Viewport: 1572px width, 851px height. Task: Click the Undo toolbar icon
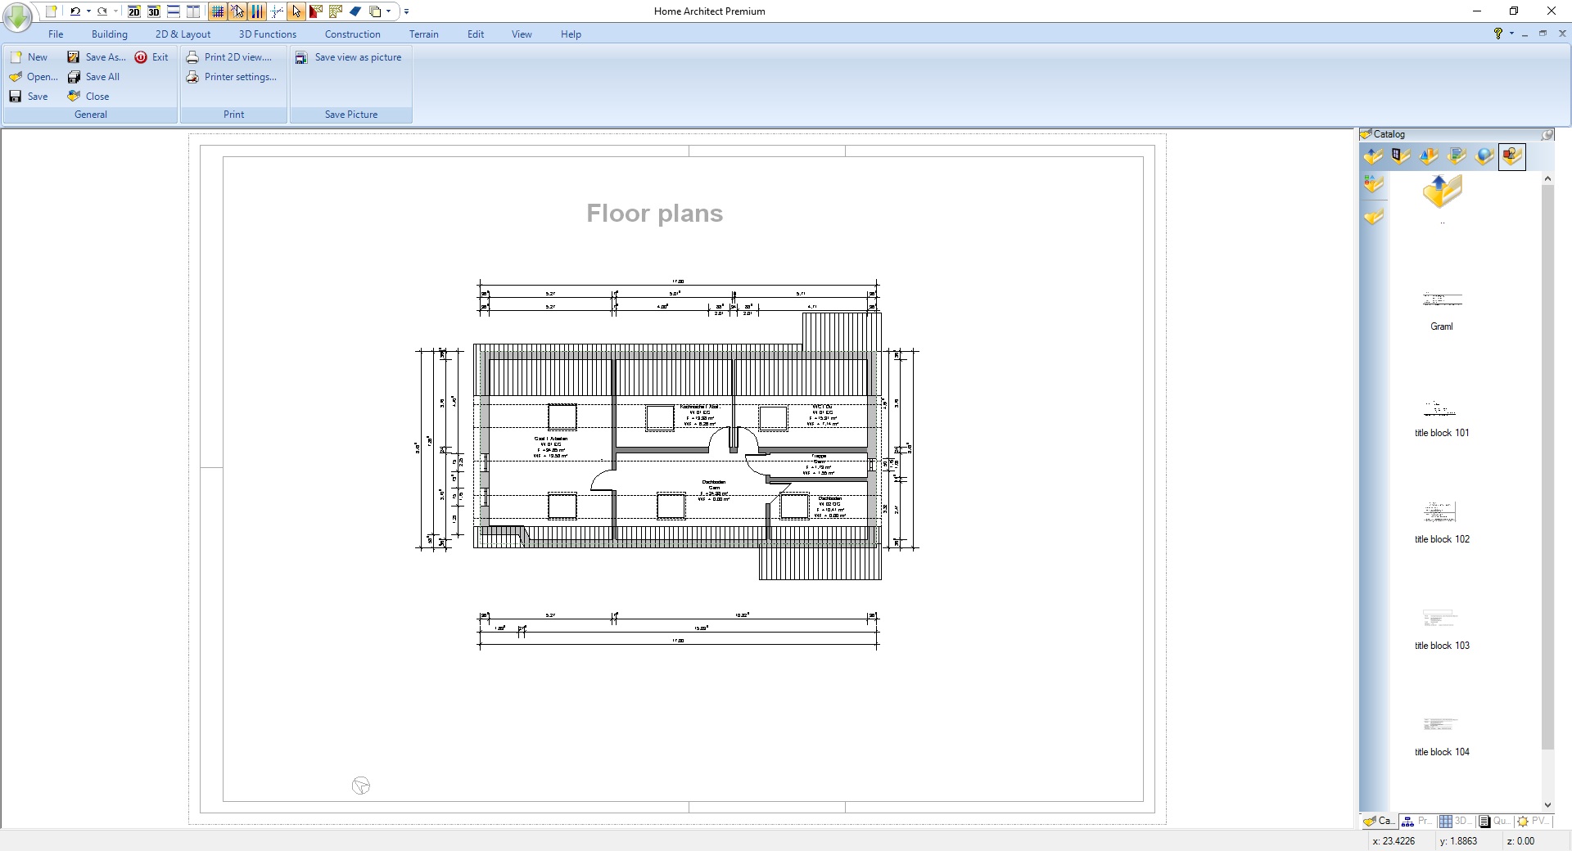click(75, 11)
